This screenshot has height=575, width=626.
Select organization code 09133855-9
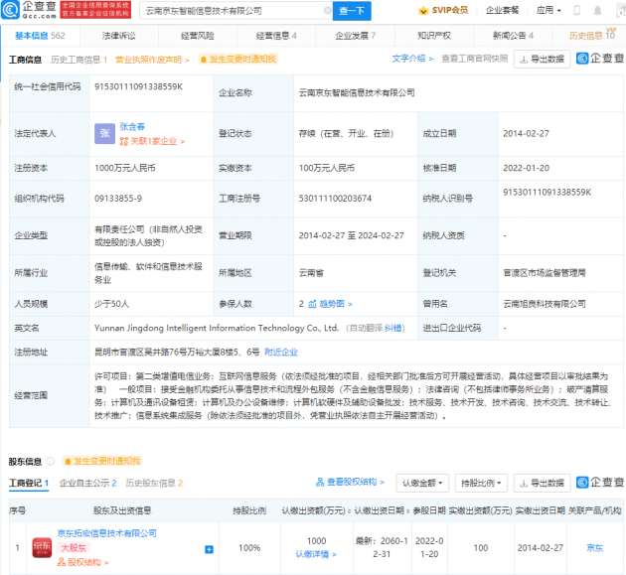(118, 199)
